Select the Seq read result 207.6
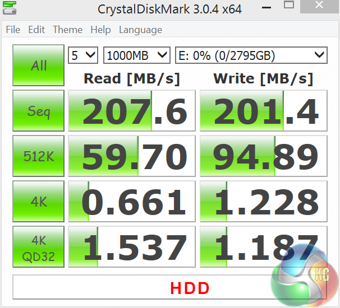 (x=132, y=111)
